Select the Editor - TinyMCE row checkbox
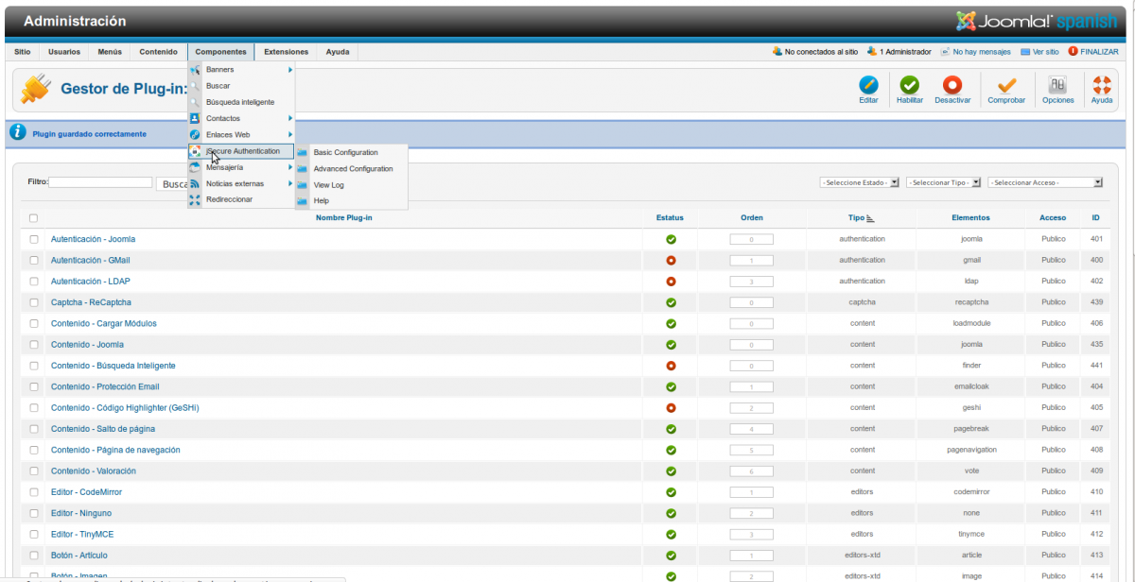Image resolution: width=1135 pixels, height=582 pixels. pos(34,534)
